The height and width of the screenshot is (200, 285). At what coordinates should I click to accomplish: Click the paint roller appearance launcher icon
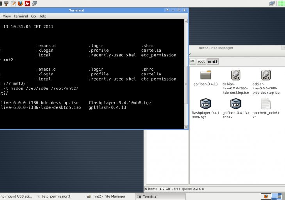6,3
